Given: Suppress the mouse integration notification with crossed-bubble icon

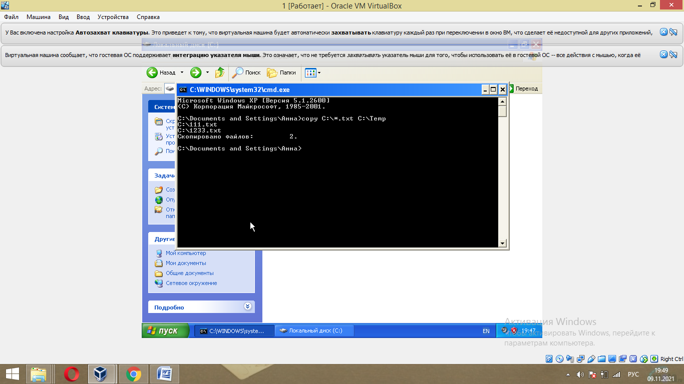Looking at the screenshot, I should click(x=673, y=54).
